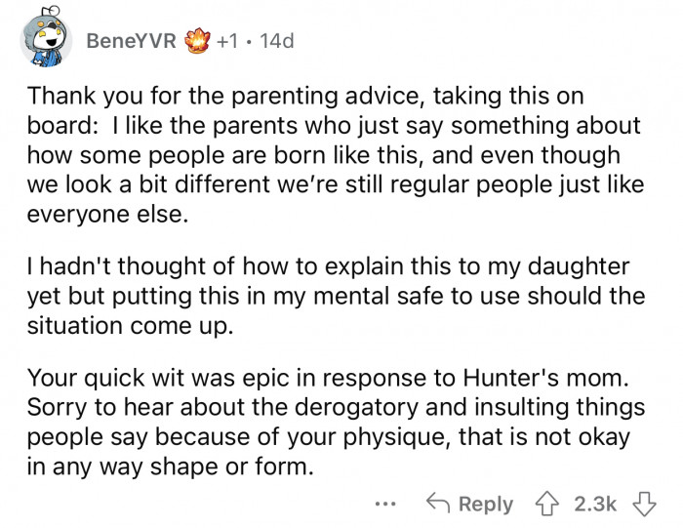Open the three-dot more options menu
The height and width of the screenshot is (528, 683).
[385, 505]
